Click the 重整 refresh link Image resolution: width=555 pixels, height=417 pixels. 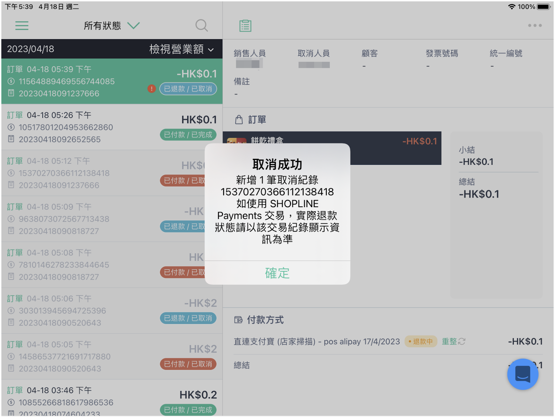[450, 342]
